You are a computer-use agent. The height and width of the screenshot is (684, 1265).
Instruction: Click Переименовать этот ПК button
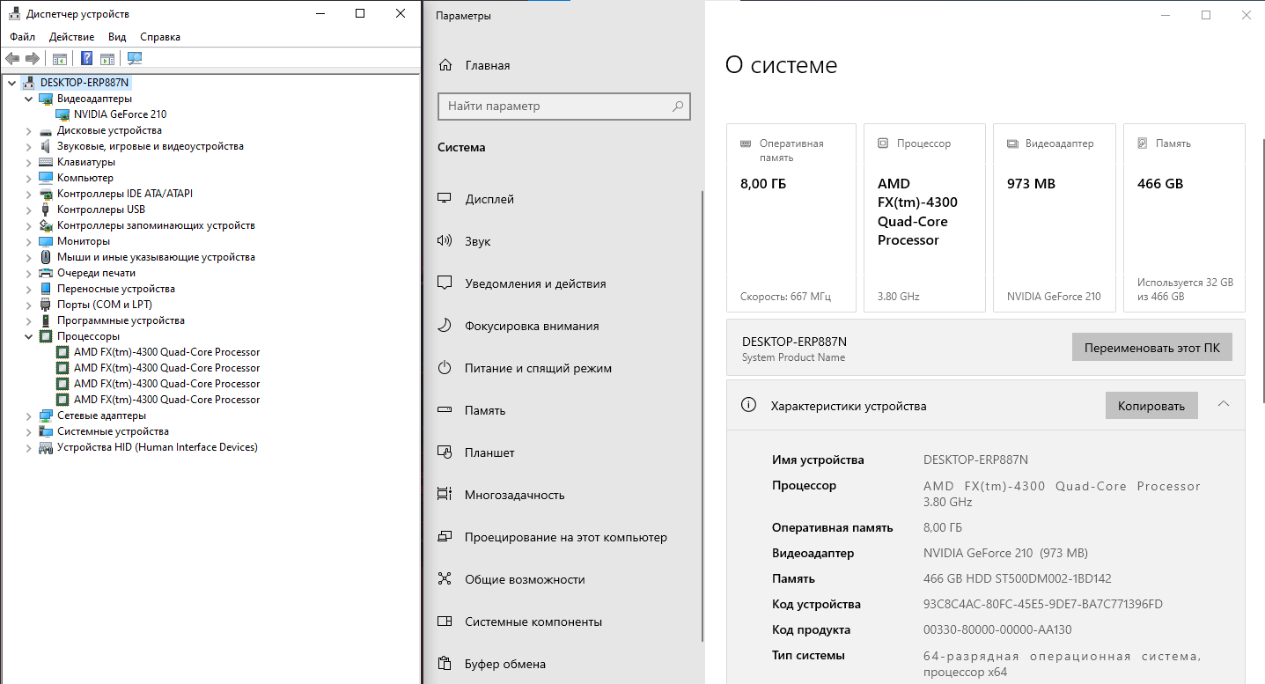(1152, 347)
